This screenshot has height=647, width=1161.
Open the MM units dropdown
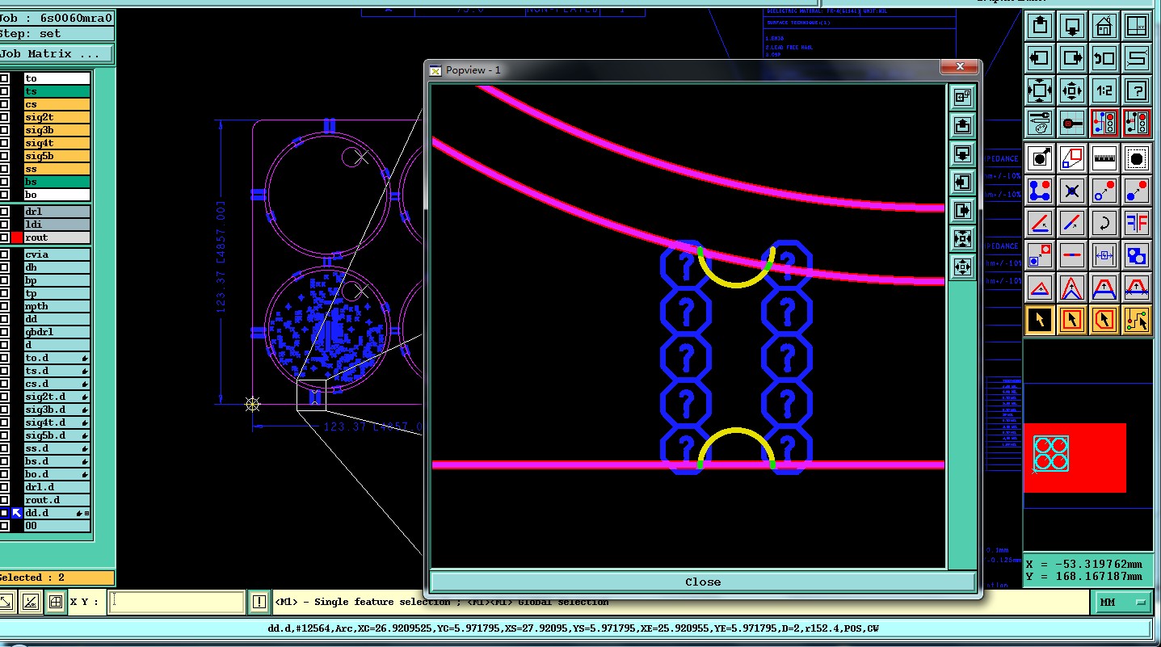[x=1123, y=603]
